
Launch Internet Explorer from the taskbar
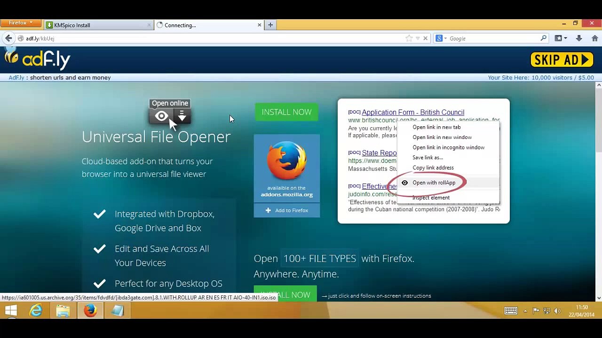point(36,311)
